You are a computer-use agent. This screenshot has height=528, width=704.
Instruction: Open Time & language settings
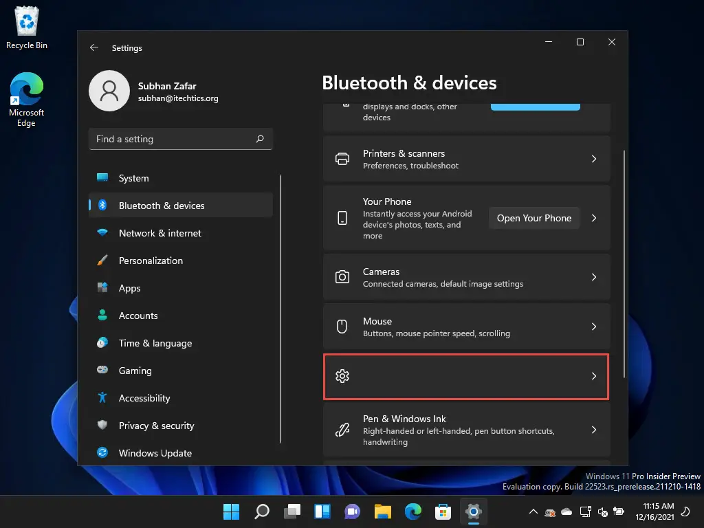click(x=181, y=343)
